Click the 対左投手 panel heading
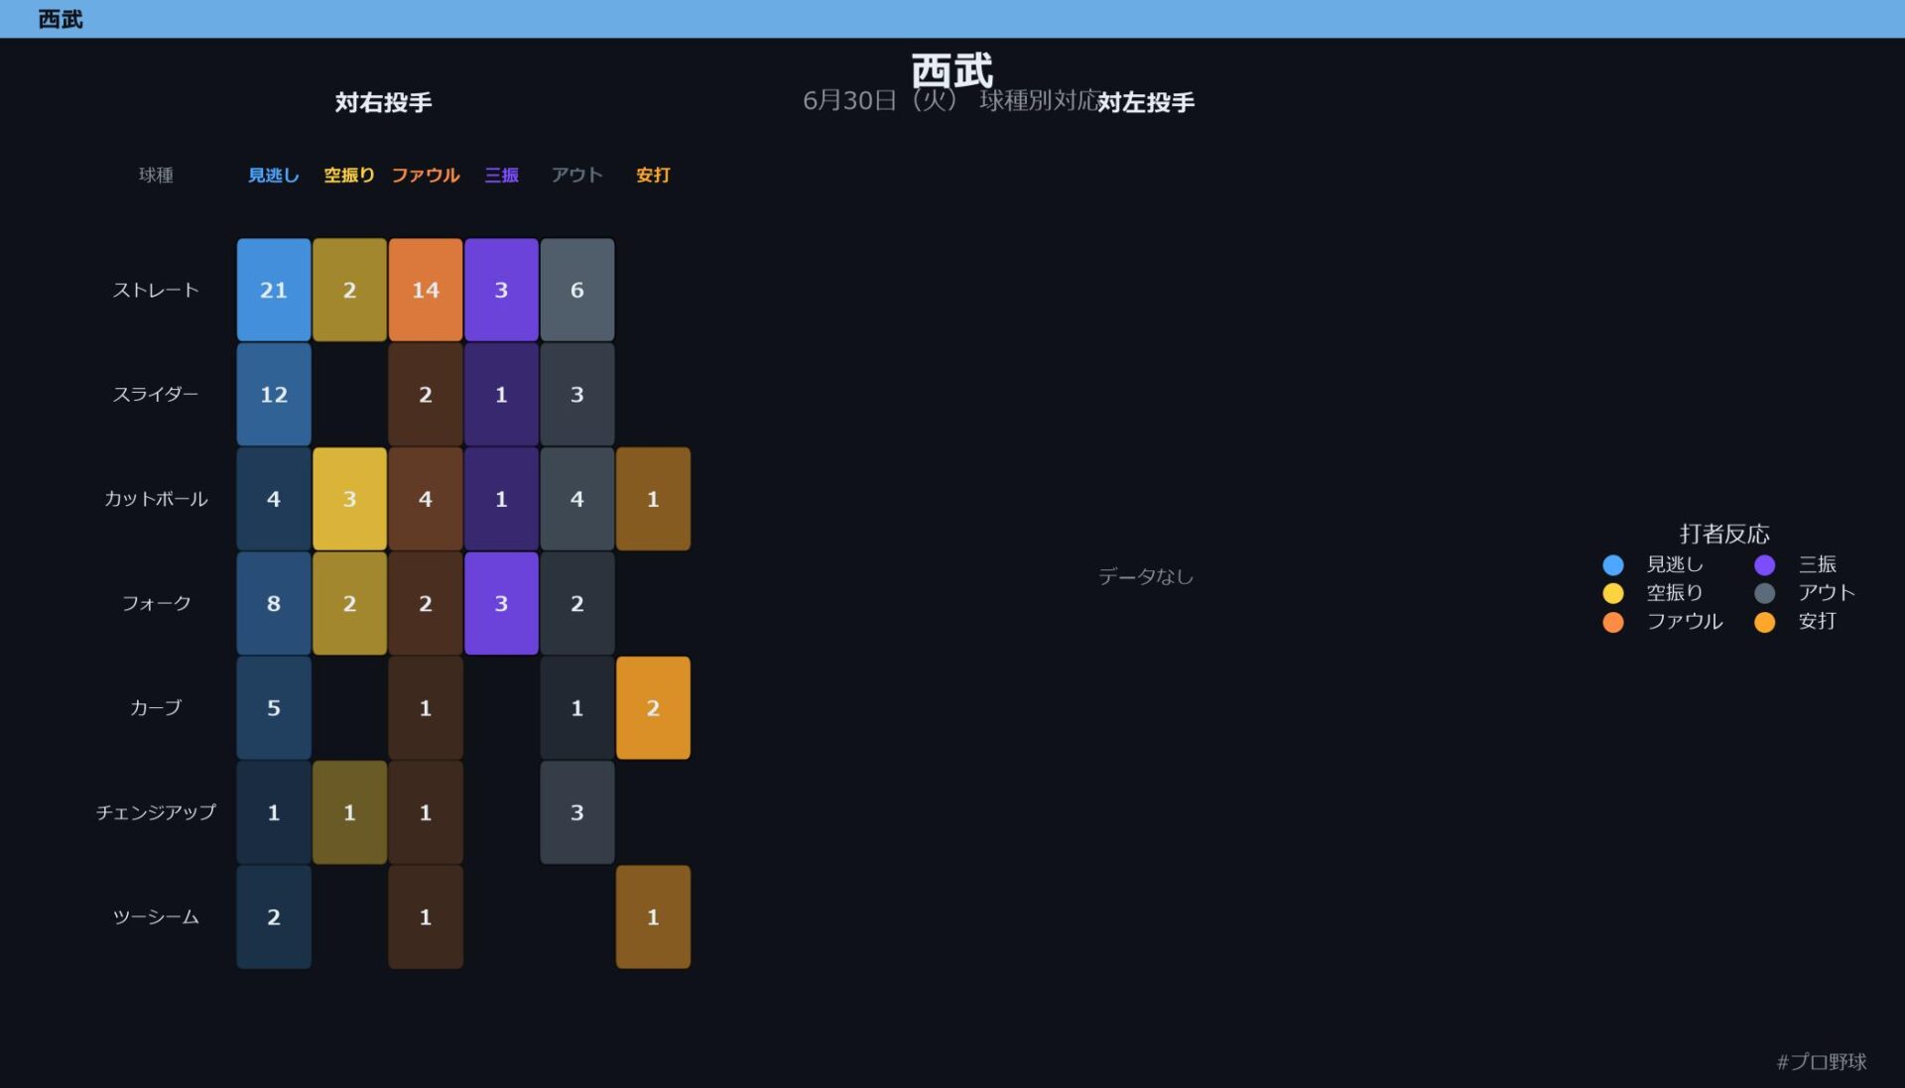The height and width of the screenshot is (1088, 1905). tap(1146, 102)
